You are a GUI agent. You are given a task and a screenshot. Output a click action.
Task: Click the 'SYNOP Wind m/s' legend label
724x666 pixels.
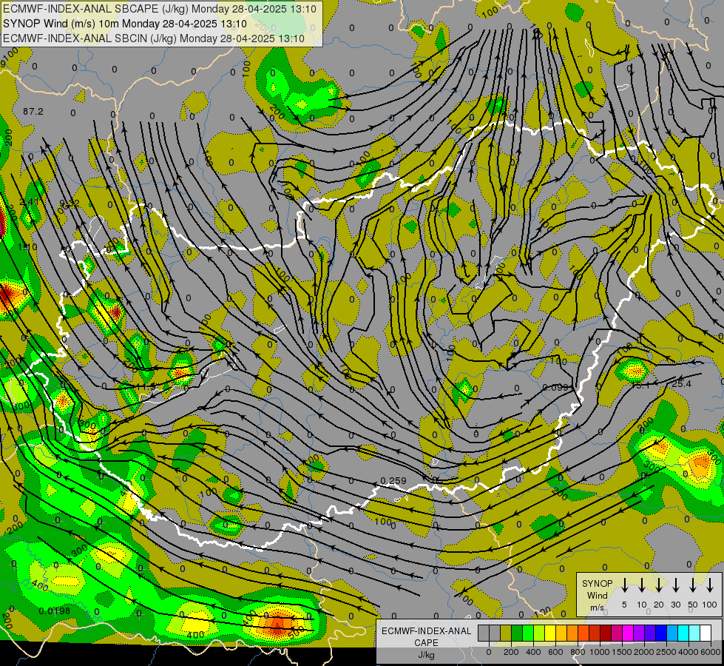coord(598,595)
